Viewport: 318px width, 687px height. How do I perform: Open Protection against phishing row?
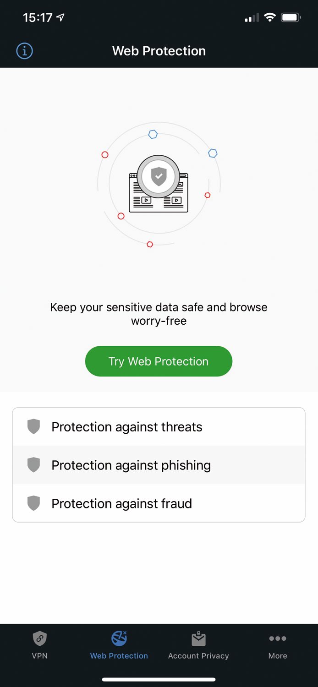coord(159,465)
